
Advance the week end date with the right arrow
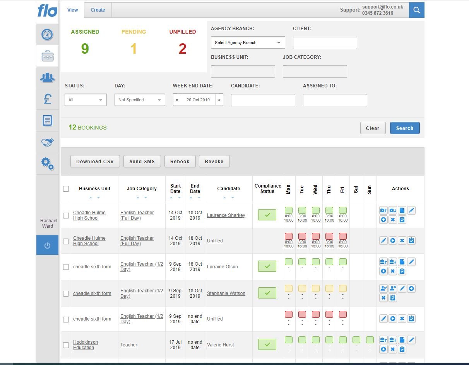click(219, 100)
